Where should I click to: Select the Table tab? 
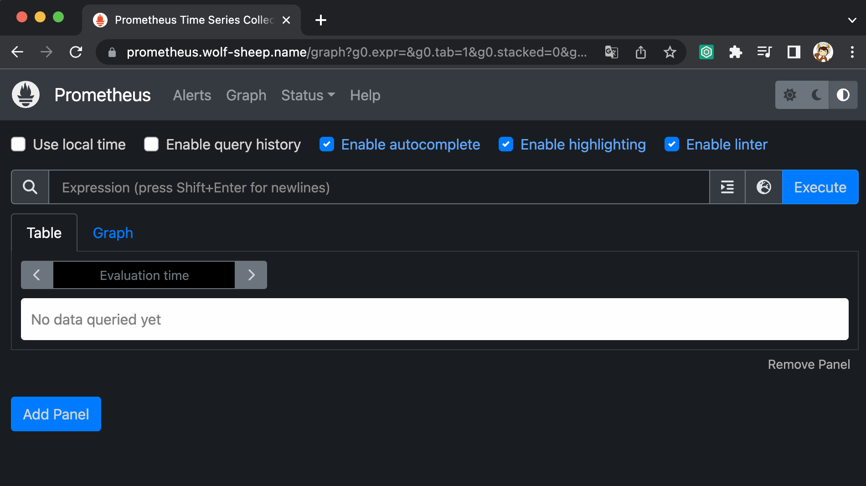tap(44, 233)
